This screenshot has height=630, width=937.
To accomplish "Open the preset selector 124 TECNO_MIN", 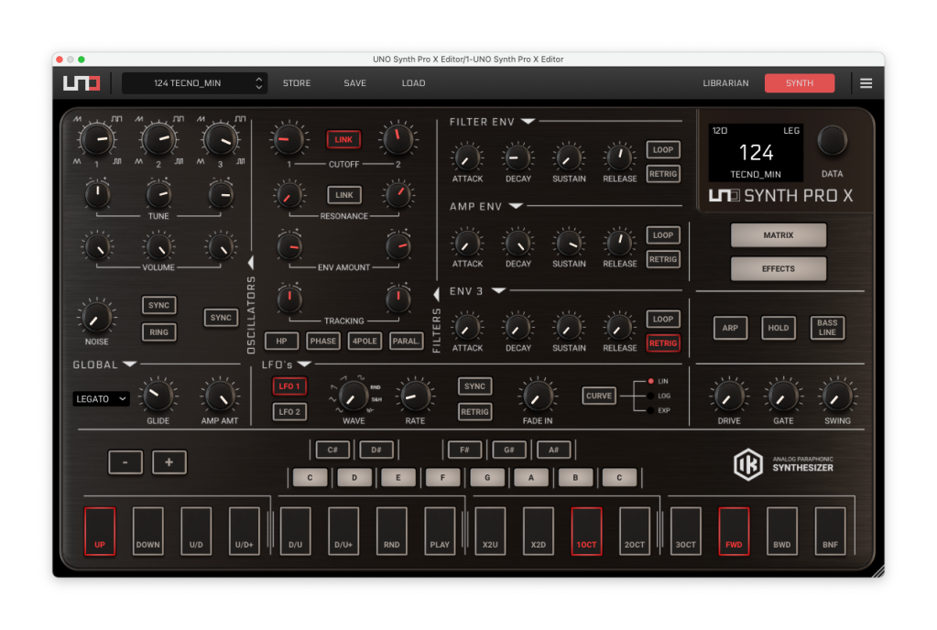I will 195,83.
